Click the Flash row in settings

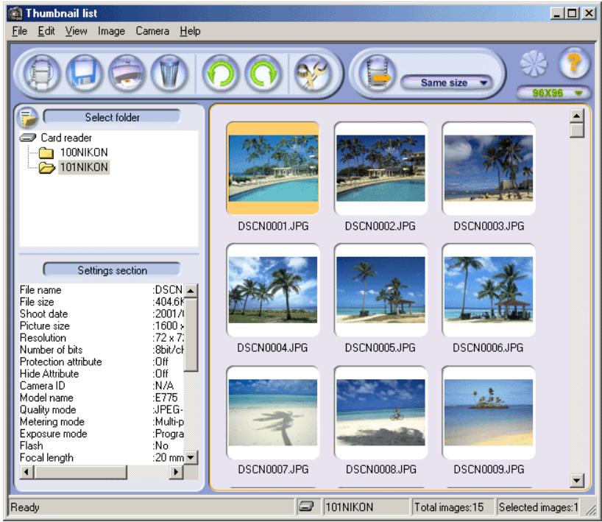pos(102,445)
